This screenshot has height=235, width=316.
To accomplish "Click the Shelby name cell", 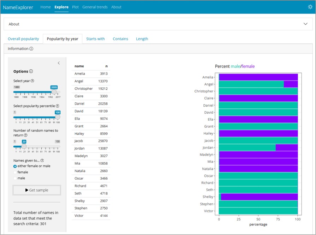I will (79, 201).
